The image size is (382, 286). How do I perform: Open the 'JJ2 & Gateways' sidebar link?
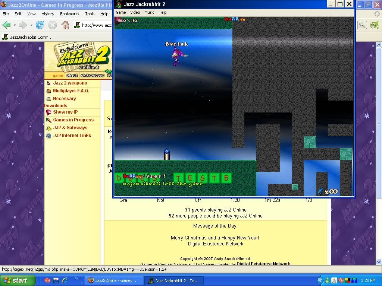tap(70, 127)
